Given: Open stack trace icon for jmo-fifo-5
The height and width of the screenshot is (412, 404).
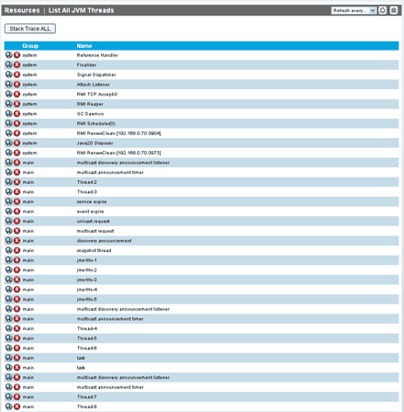Looking at the screenshot, I should (9, 299).
